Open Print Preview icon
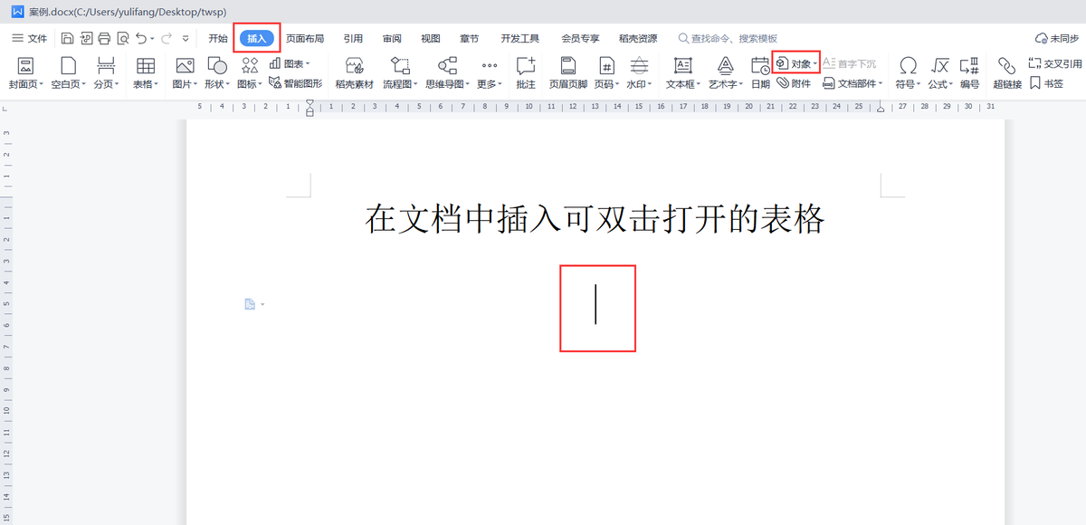Viewport: 1086px width, 525px height. click(x=123, y=38)
